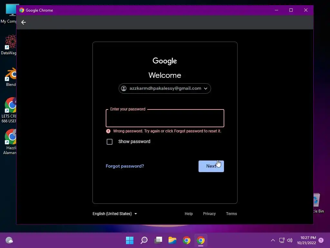Open the volume speaker tray icon
This screenshot has width=330, height=248.
pos(290,240)
